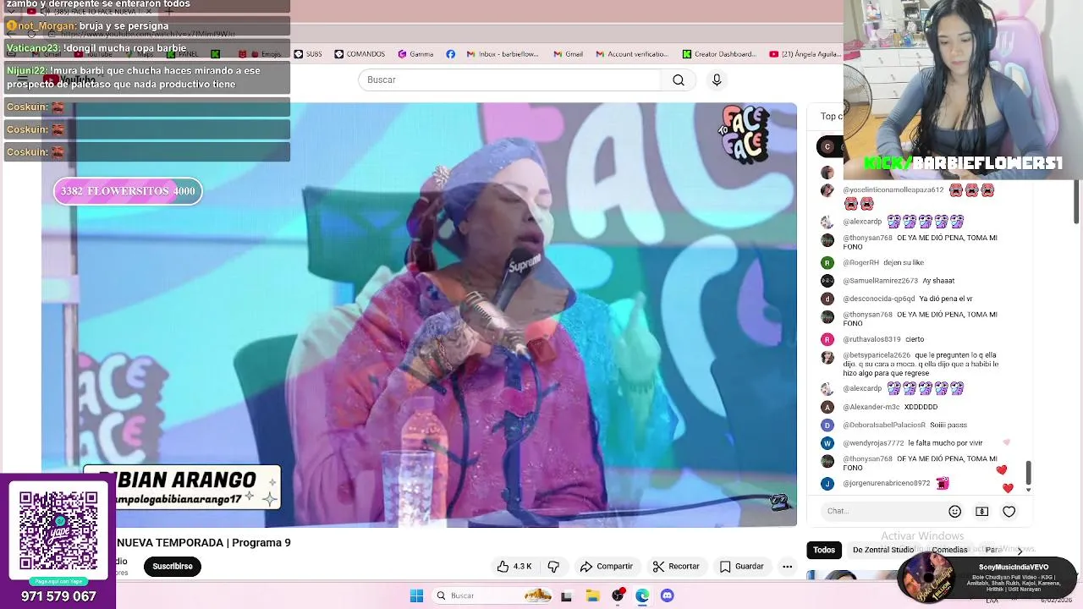The height and width of the screenshot is (609, 1083).
Task: Open the Facebook bookmark icon
Action: (450, 54)
